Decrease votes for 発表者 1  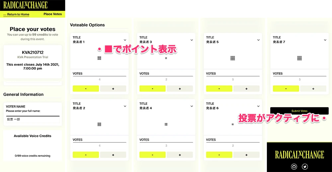pos(86,89)
